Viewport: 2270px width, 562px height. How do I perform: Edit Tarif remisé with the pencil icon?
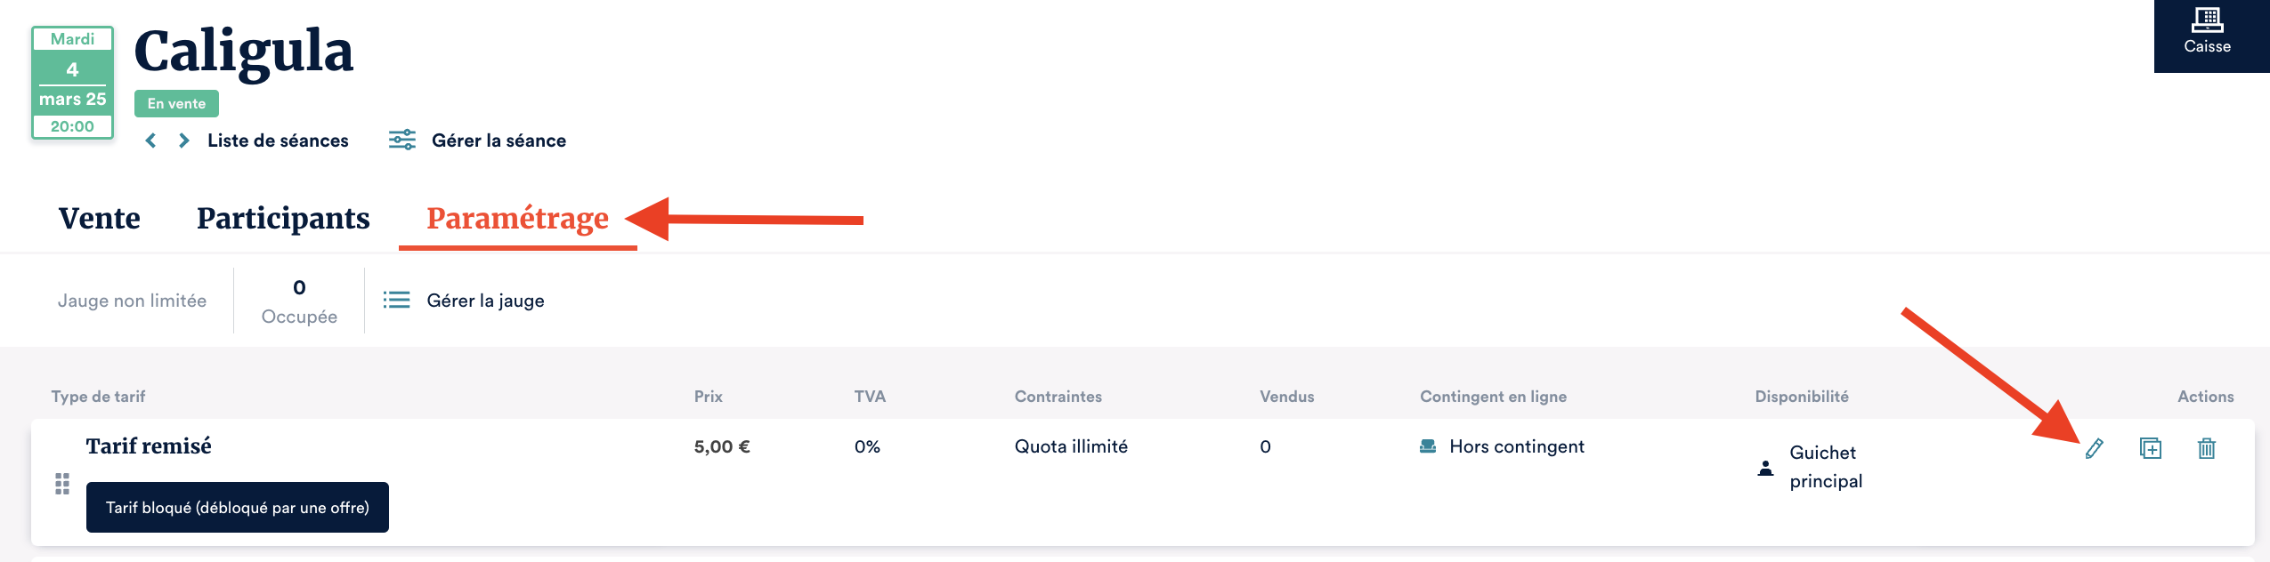coord(2094,448)
